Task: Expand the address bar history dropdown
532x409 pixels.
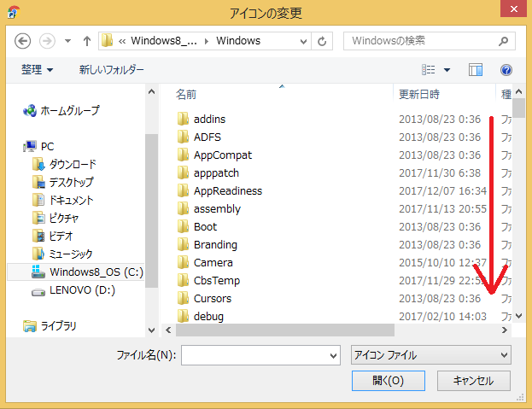Action: pyautogui.click(x=303, y=41)
